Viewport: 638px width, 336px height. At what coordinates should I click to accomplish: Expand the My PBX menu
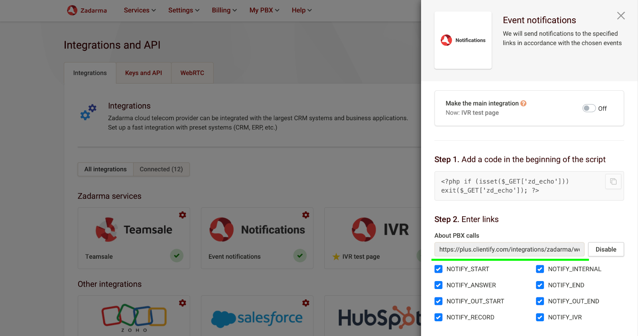coord(264,10)
